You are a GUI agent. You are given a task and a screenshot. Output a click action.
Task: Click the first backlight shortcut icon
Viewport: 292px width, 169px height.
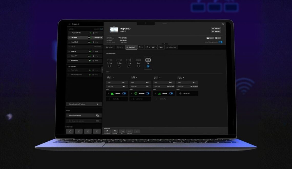[x=107, y=131]
